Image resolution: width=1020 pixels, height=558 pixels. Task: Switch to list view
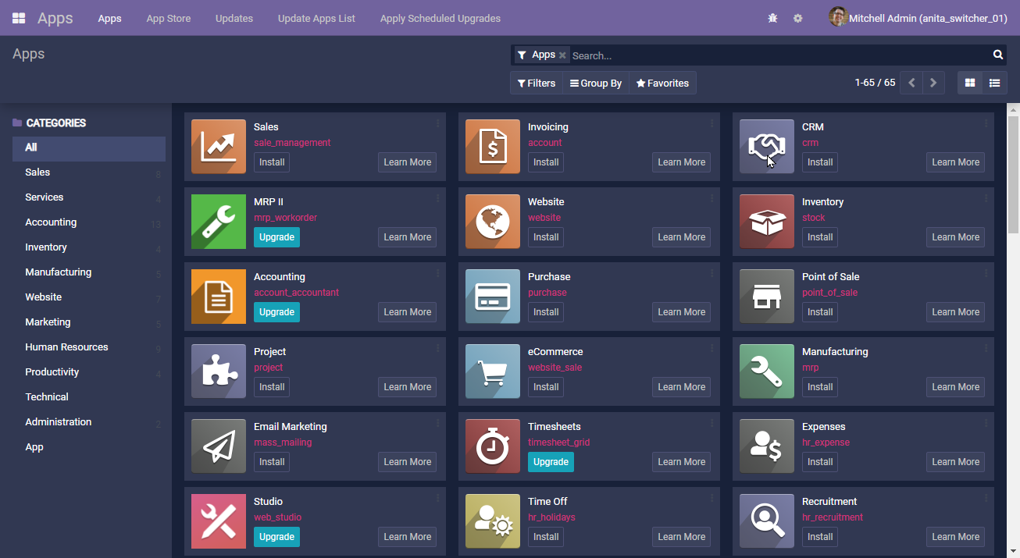pyautogui.click(x=994, y=83)
